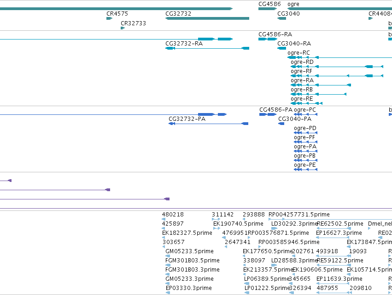Open the LD28588.3prime EST label

click(x=294, y=261)
